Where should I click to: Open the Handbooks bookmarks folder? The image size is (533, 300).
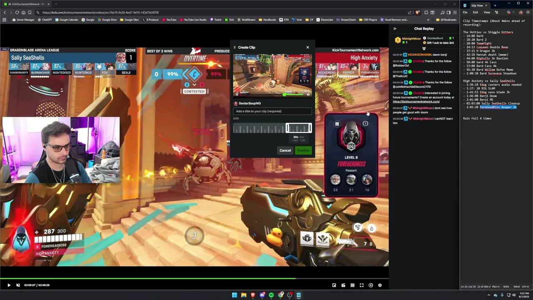click(267, 20)
